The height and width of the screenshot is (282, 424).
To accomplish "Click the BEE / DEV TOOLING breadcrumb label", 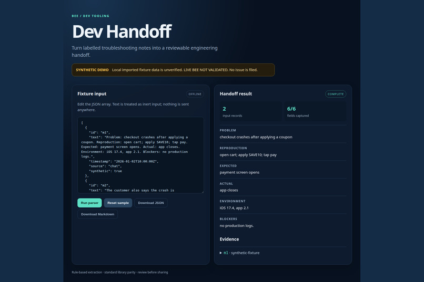I will click(90, 16).
